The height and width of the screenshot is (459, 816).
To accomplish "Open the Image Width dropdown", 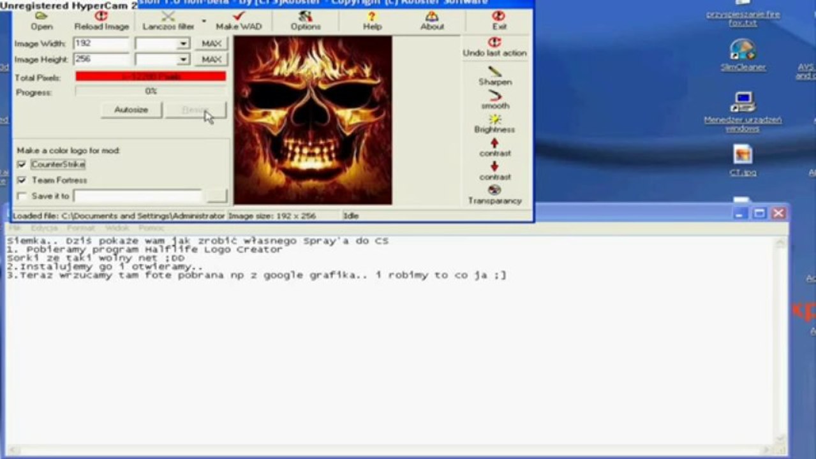I will coord(183,43).
